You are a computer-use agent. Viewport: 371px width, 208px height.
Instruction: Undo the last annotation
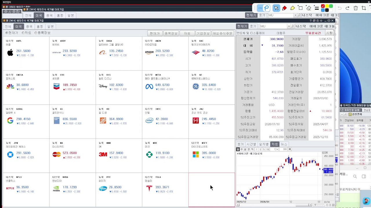pos(340,8)
